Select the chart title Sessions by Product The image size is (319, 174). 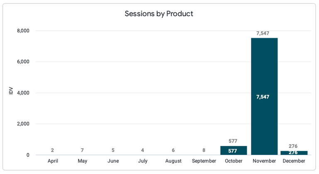point(159,14)
